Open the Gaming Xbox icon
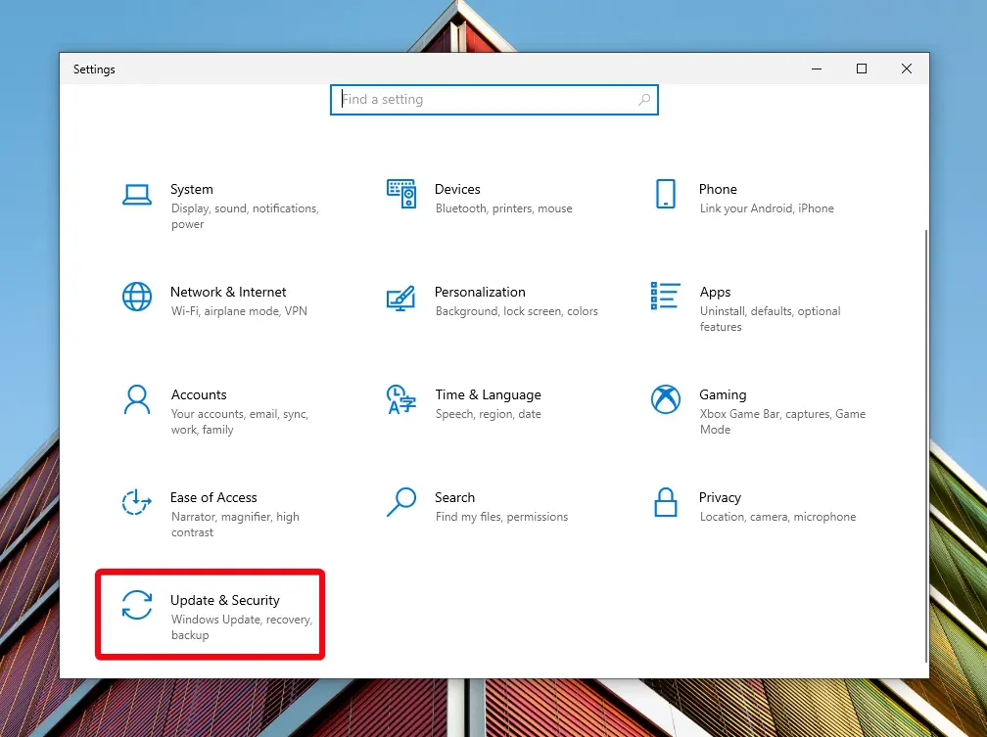This screenshot has width=987, height=737. point(666,399)
